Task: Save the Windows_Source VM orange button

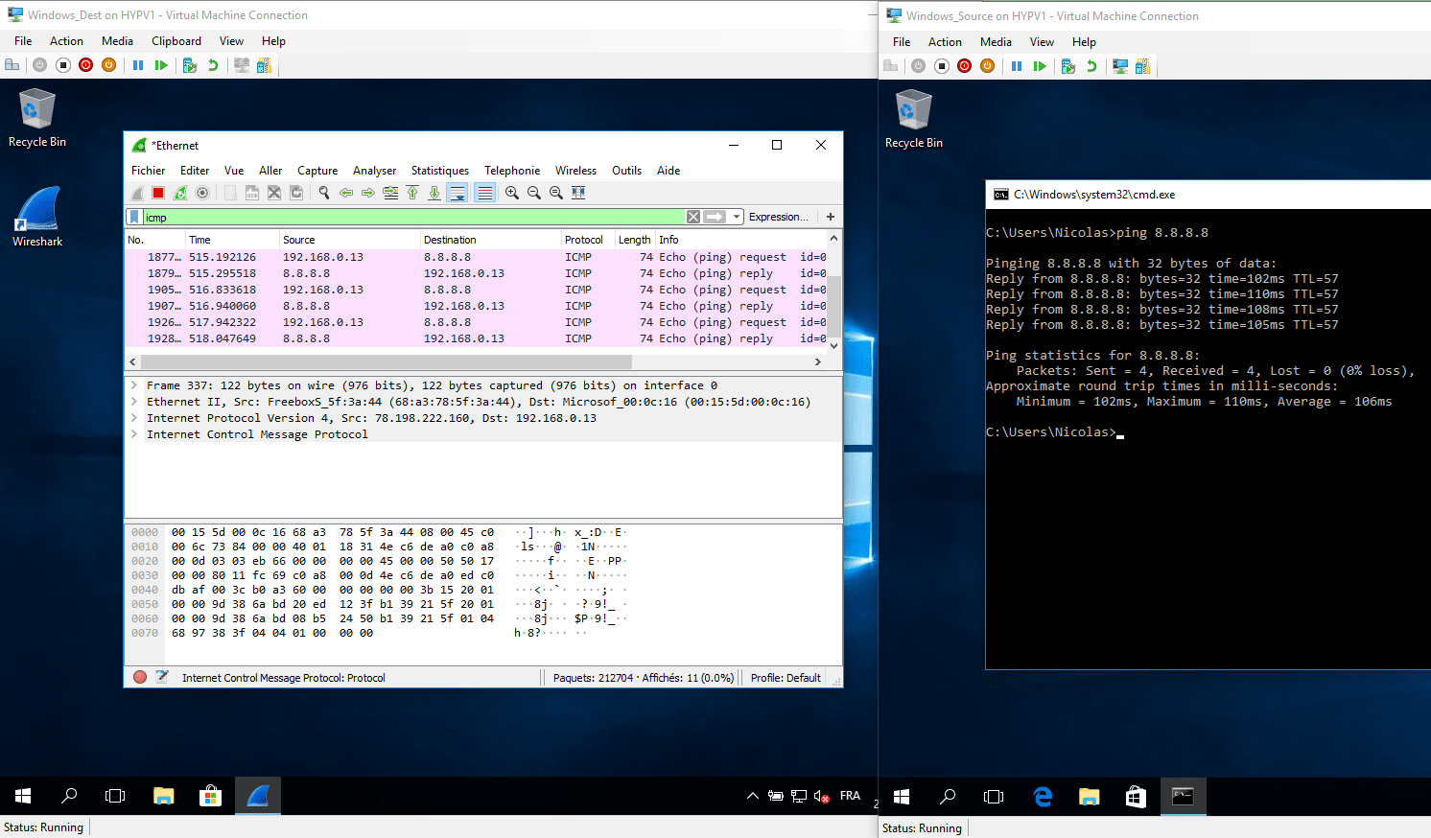Action: click(988, 66)
